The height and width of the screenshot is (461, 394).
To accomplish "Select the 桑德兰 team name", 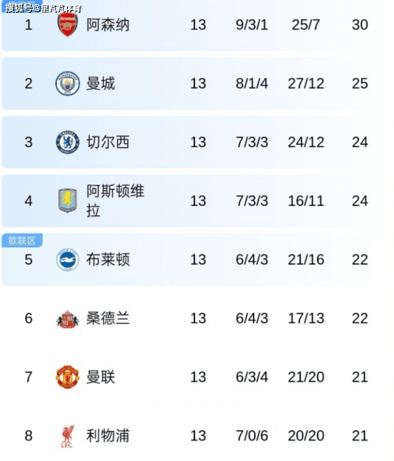I will pos(108,318).
